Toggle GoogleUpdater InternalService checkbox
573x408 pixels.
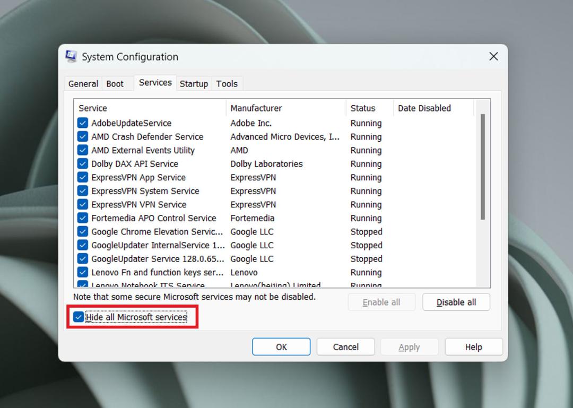83,245
